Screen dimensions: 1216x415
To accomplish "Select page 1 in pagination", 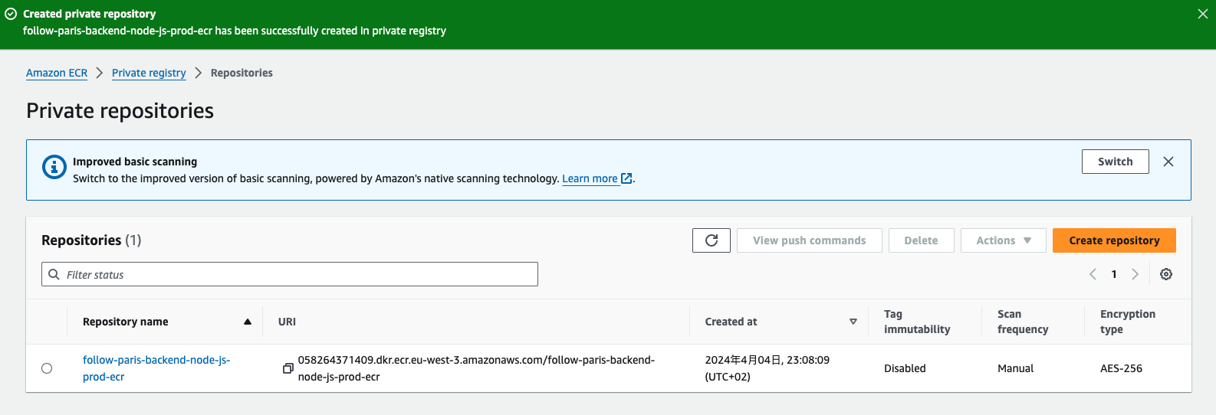I will click(1114, 274).
